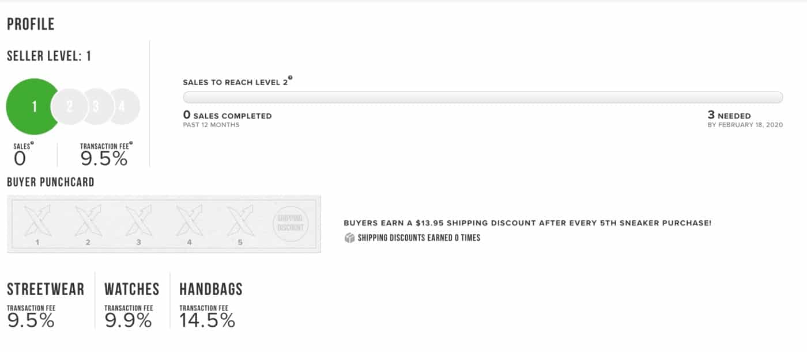Click the sales progress bar
Viewport: 807px width, 352px height.
pos(482,97)
